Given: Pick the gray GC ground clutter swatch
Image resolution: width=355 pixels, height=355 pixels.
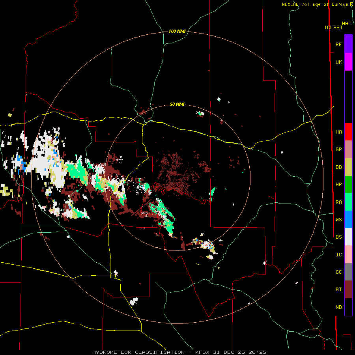Looking at the screenshot, I should (x=348, y=272).
